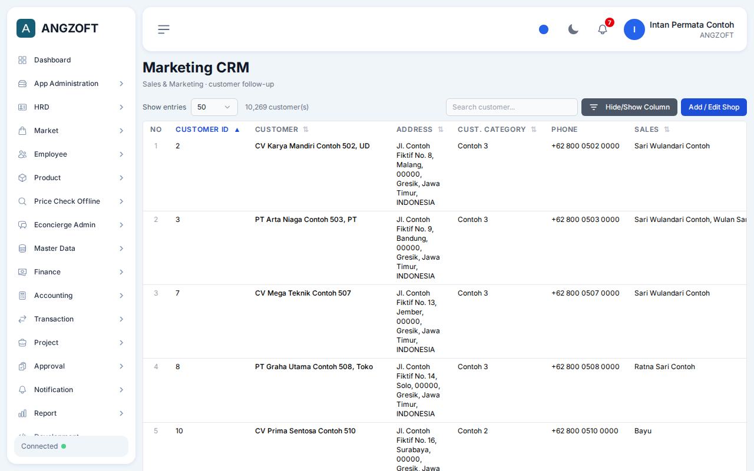Click the Price Check Offline search icon

22,201
